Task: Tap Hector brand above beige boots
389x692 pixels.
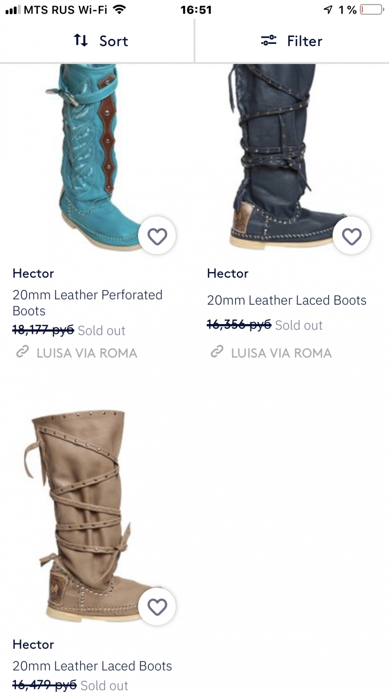Action: click(33, 644)
